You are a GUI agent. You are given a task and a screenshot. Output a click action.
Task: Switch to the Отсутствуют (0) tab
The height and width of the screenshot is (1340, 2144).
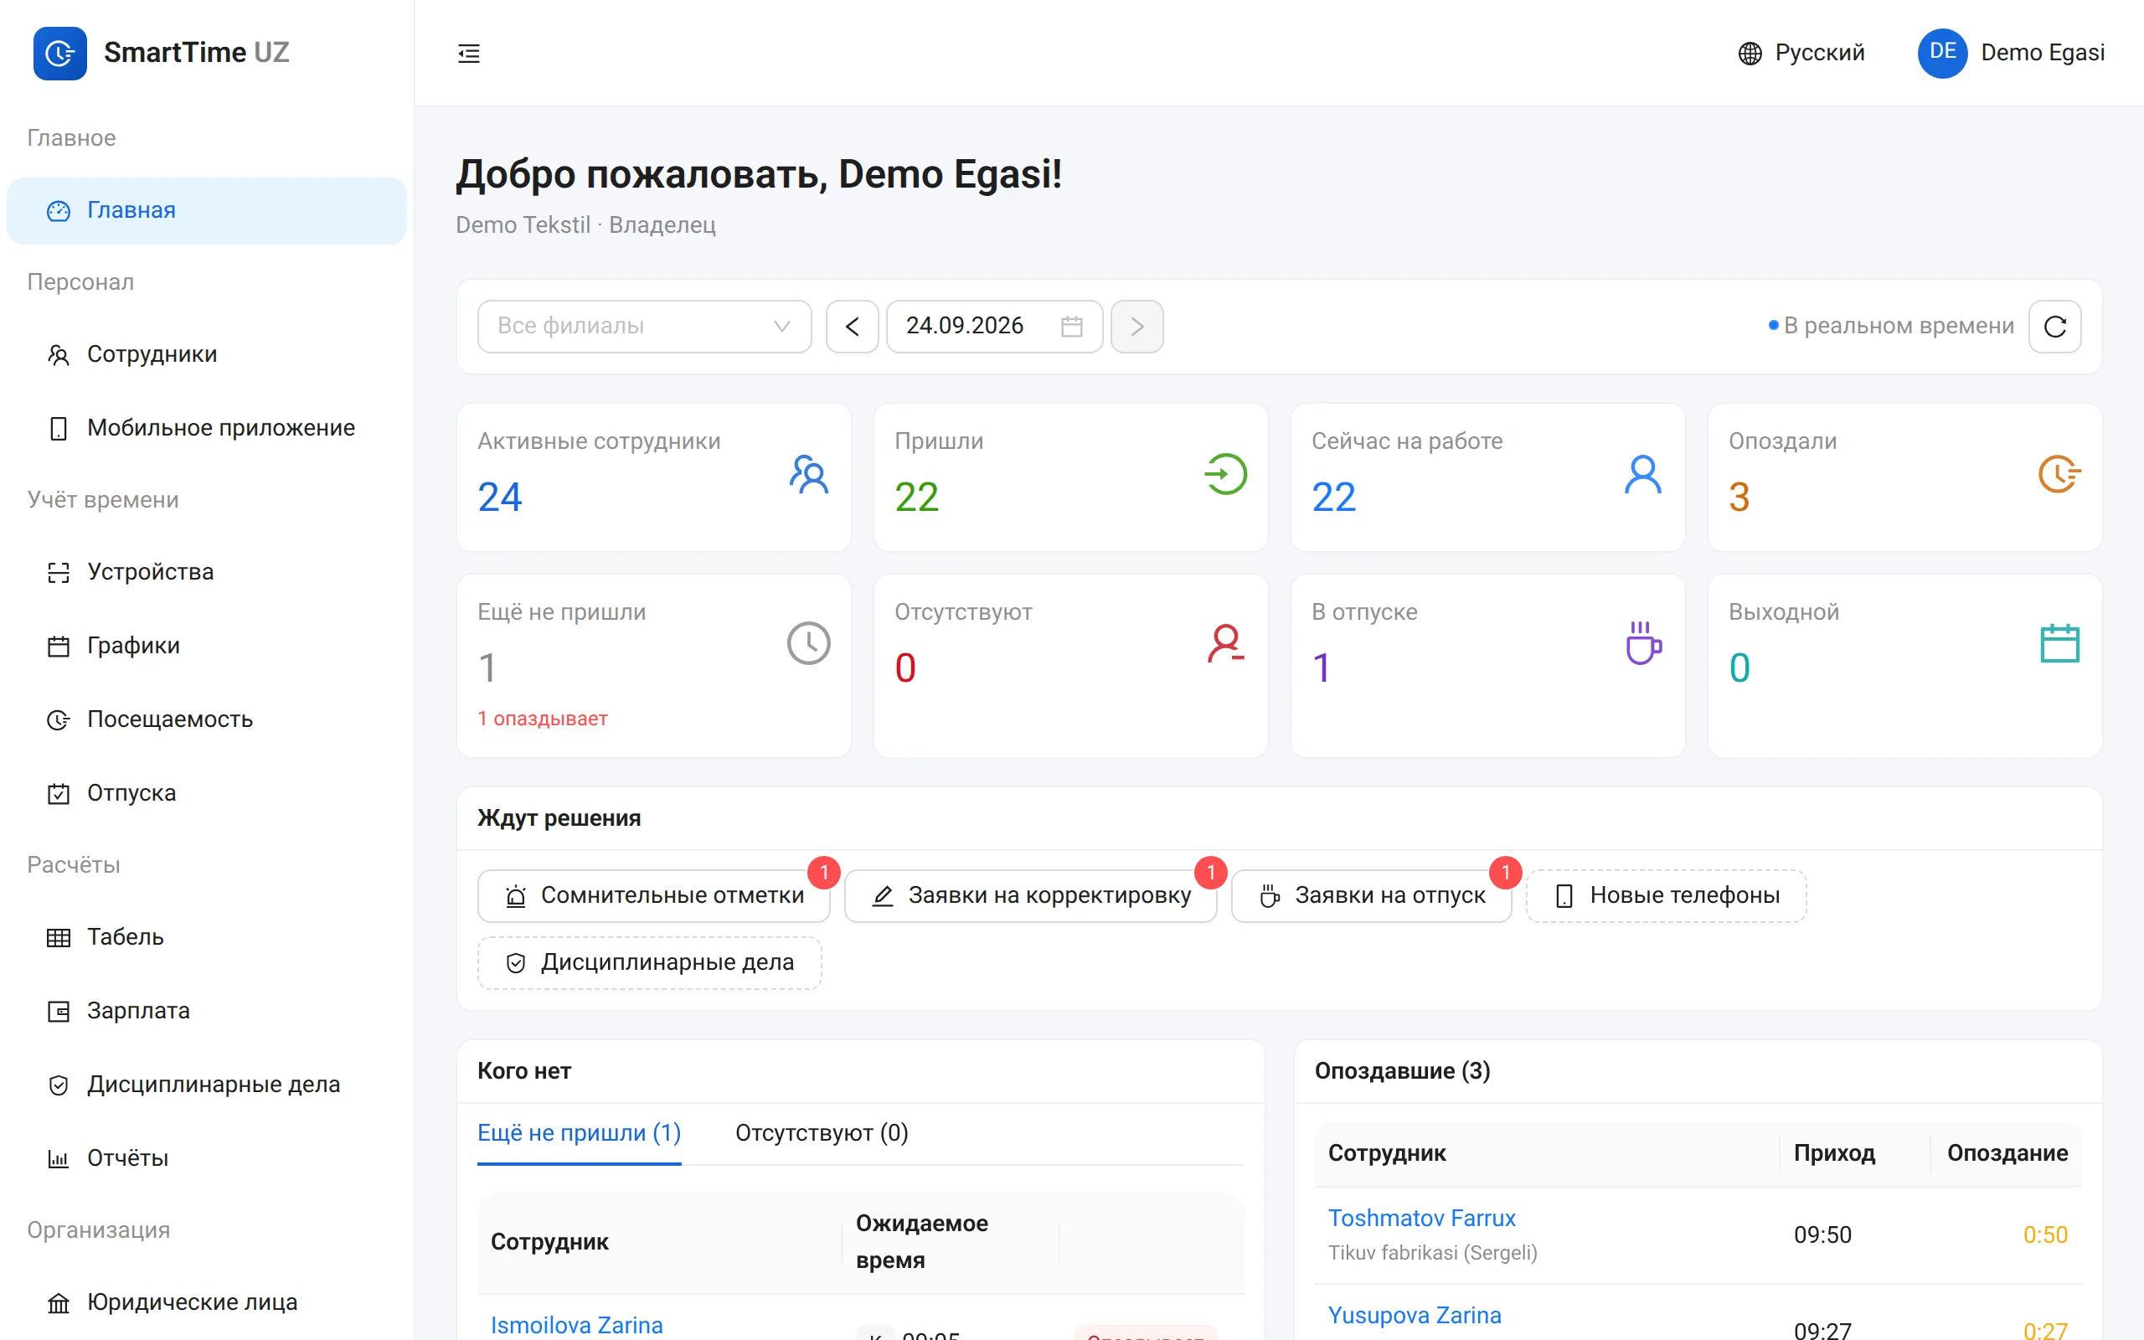(822, 1132)
